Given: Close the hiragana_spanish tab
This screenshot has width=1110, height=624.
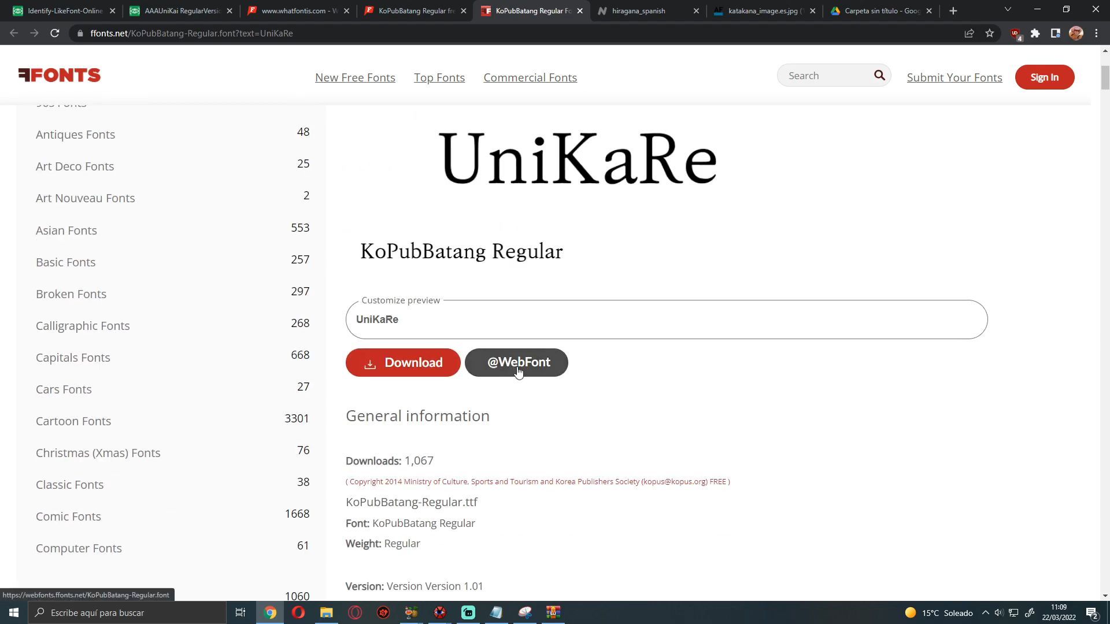Looking at the screenshot, I should 696,11.
